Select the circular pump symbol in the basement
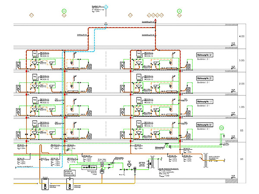Screen dimensions: 259x194 [129, 165]
